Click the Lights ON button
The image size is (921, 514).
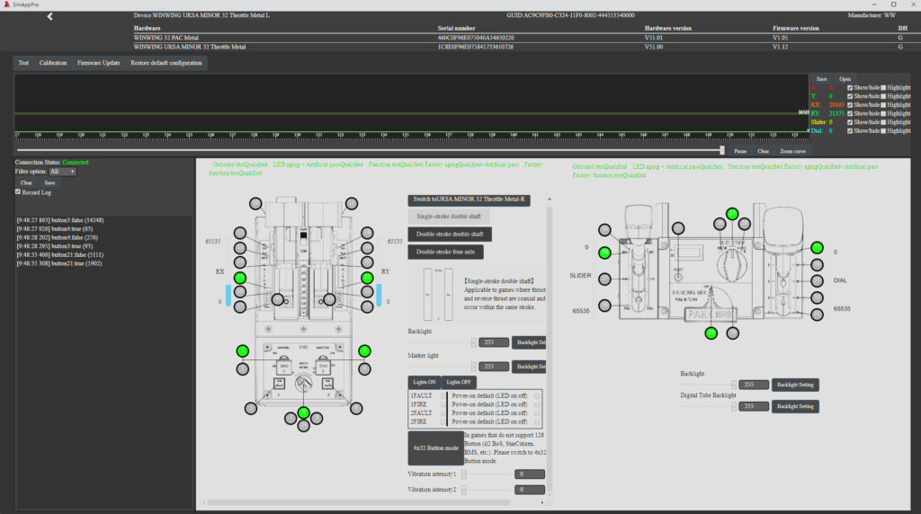[x=425, y=382]
